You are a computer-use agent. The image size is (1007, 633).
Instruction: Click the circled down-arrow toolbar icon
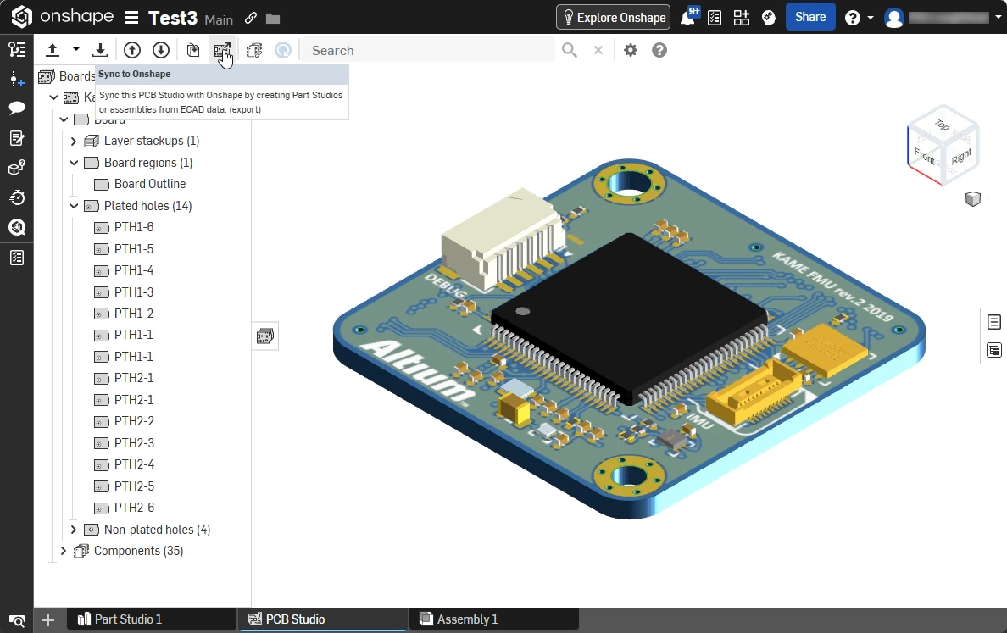tap(160, 50)
